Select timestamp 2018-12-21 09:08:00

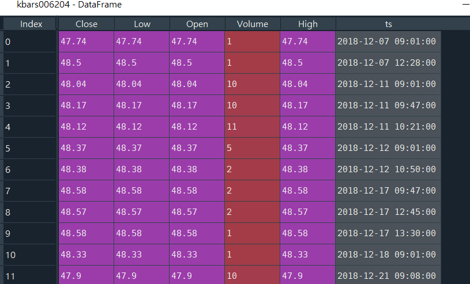[388, 275]
